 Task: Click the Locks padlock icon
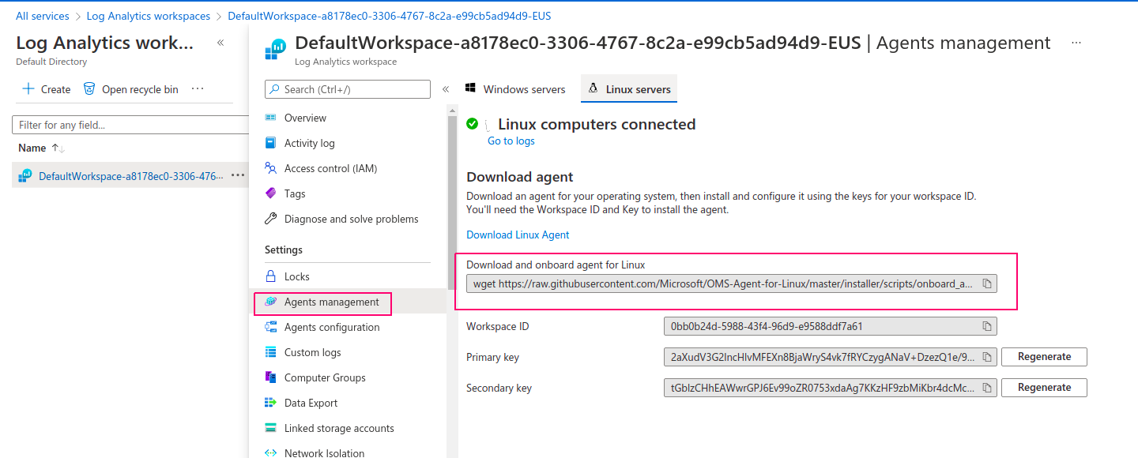(x=271, y=276)
